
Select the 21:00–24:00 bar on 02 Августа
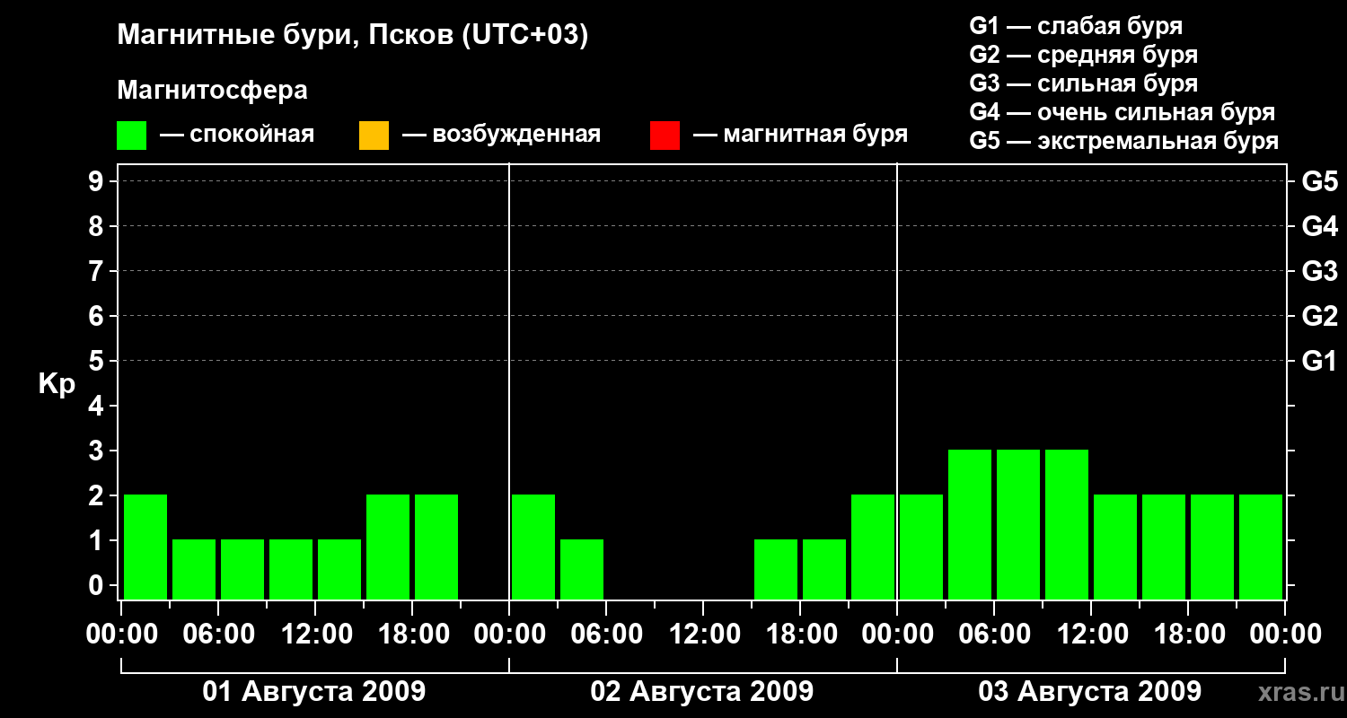873,547
